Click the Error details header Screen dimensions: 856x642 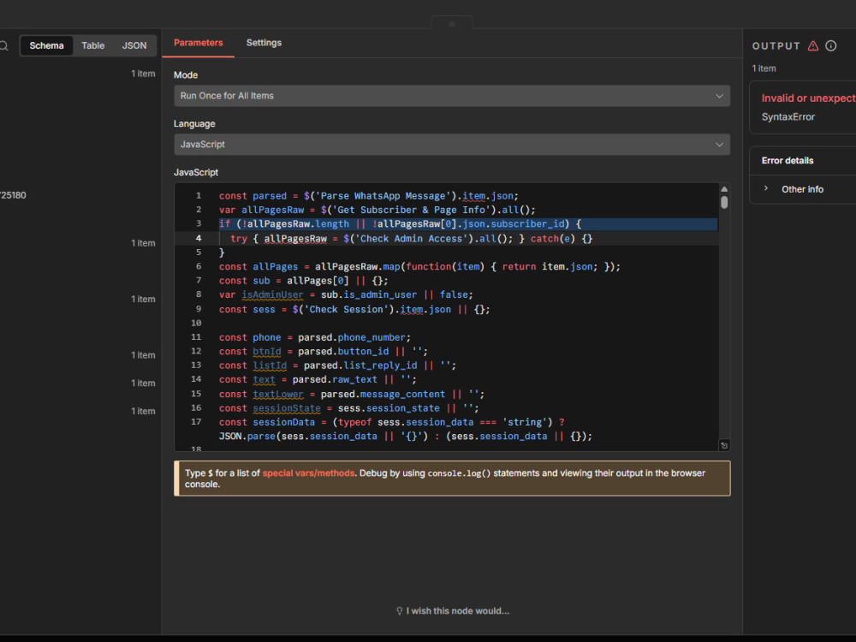point(788,161)
